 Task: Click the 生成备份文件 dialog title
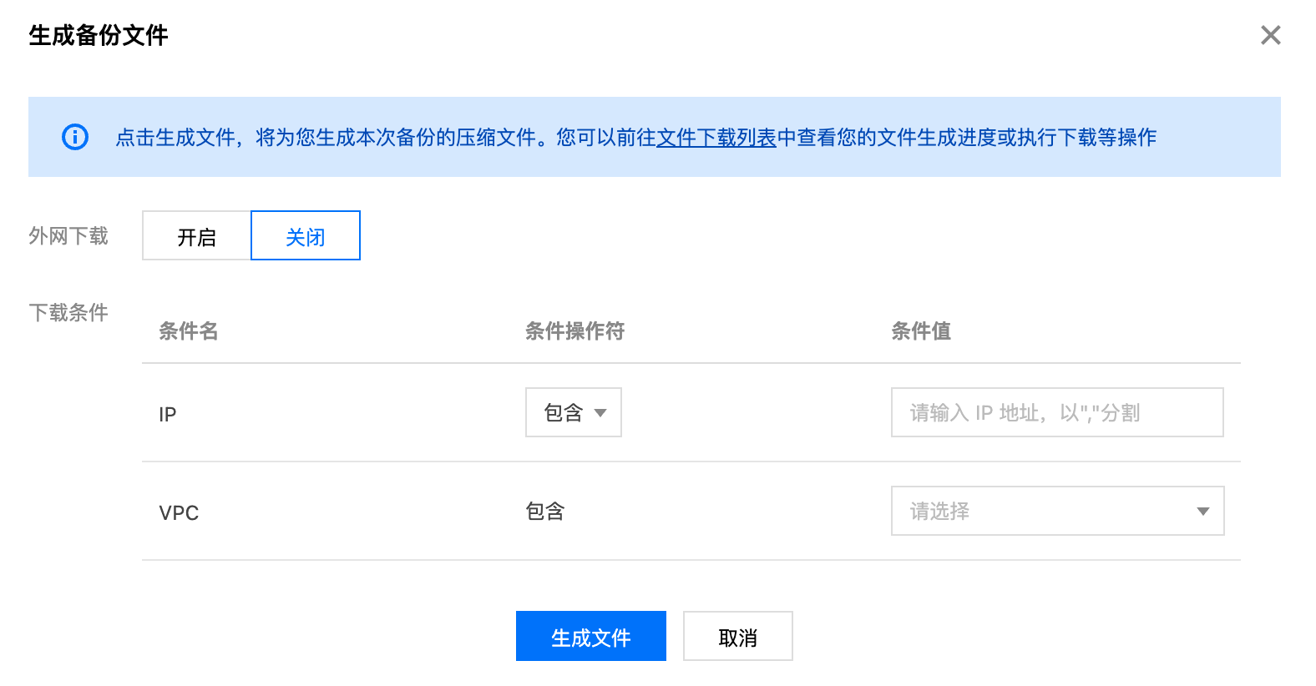(x=99, y=35)
